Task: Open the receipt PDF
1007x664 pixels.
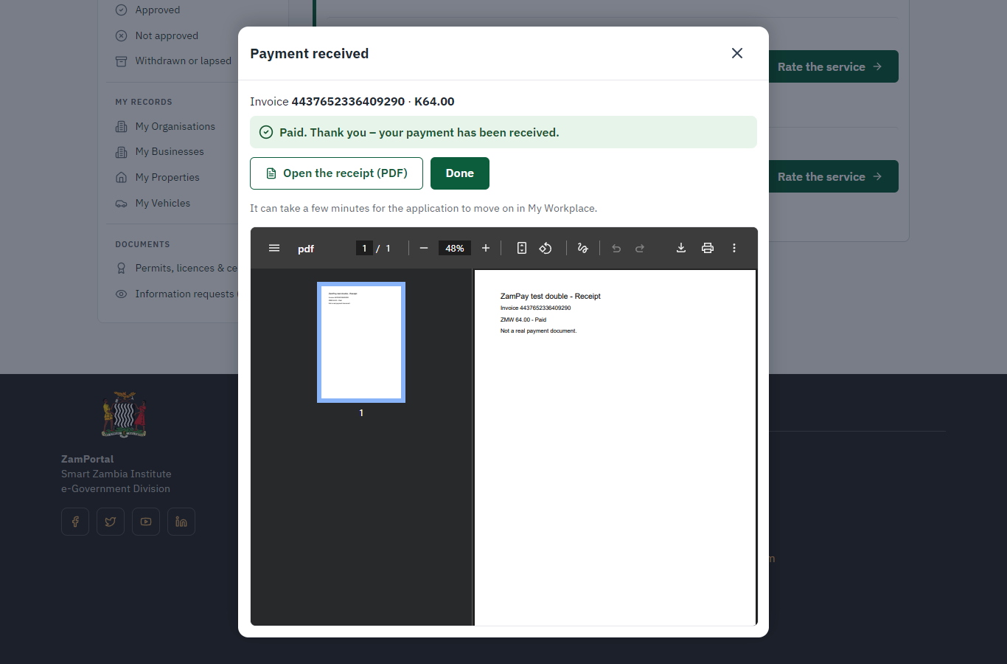Action: point(336,173)
